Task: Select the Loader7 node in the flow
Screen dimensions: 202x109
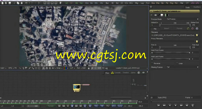Action: pos(77,88)
